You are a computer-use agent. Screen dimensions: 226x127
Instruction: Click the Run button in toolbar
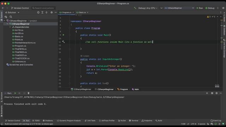200,8
